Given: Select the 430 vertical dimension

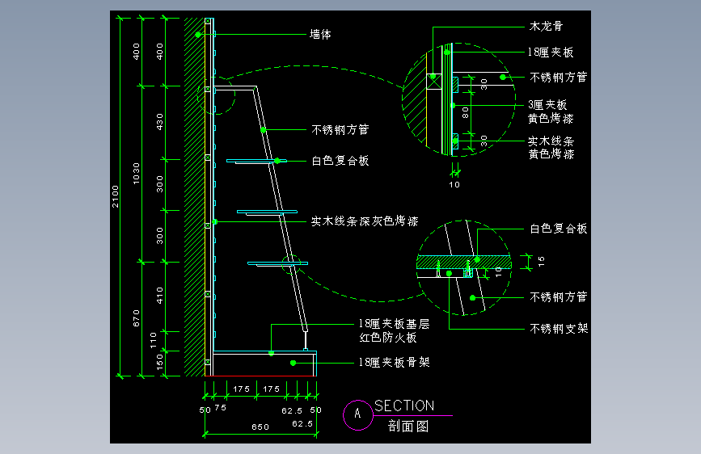Looking at the screenshot, I should 159,122.
